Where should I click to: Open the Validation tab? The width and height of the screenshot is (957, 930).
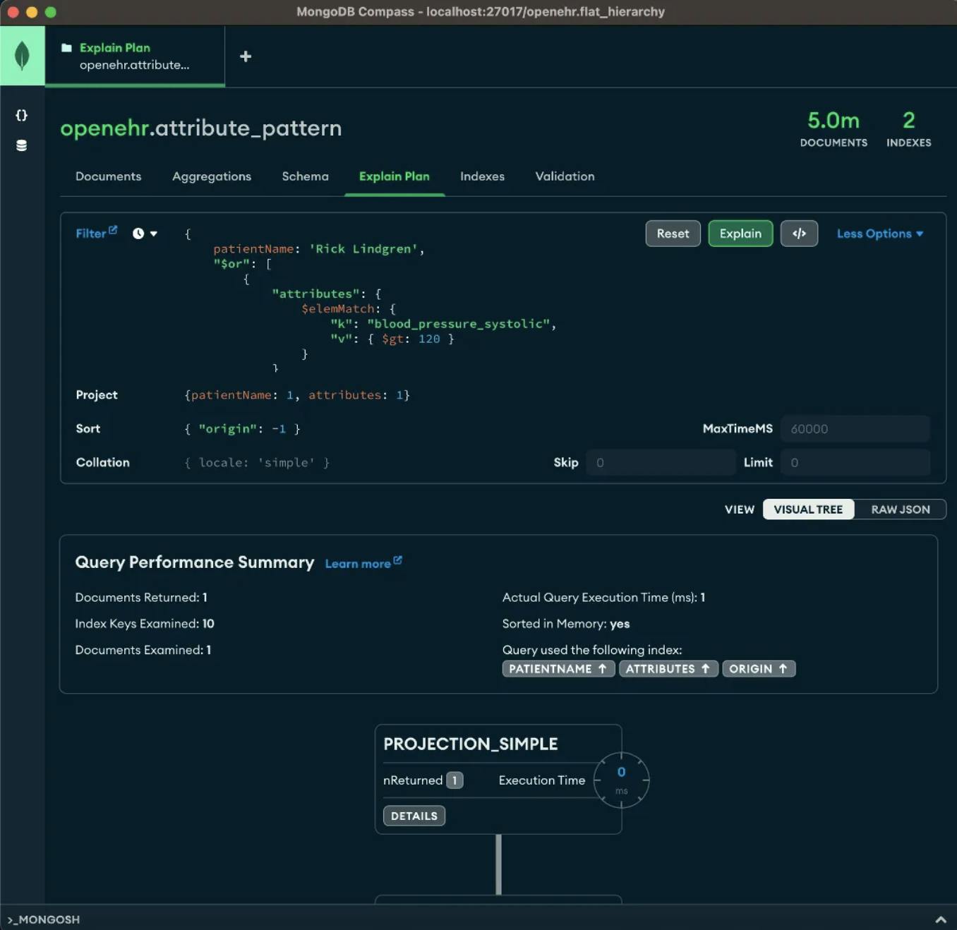(x=565, y=176)
